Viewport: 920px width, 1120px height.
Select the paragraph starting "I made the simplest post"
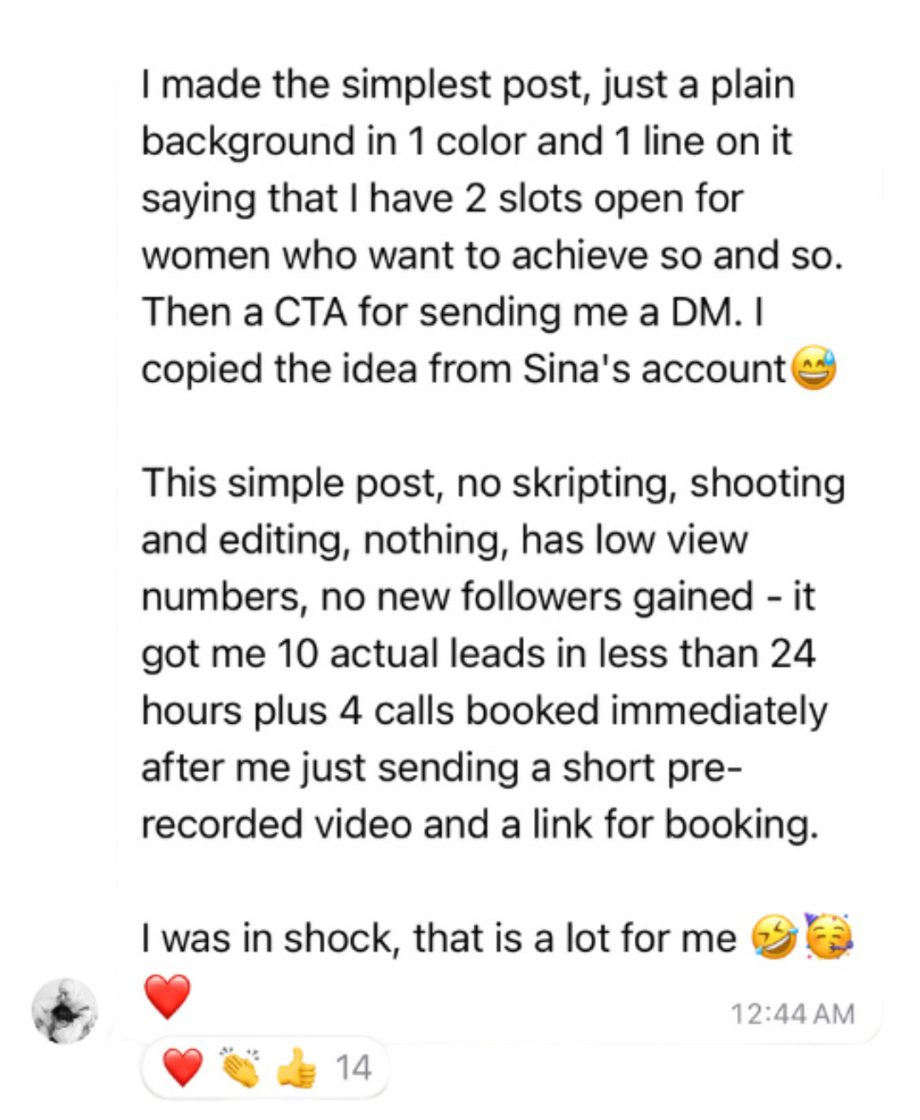tap(492, 227)
